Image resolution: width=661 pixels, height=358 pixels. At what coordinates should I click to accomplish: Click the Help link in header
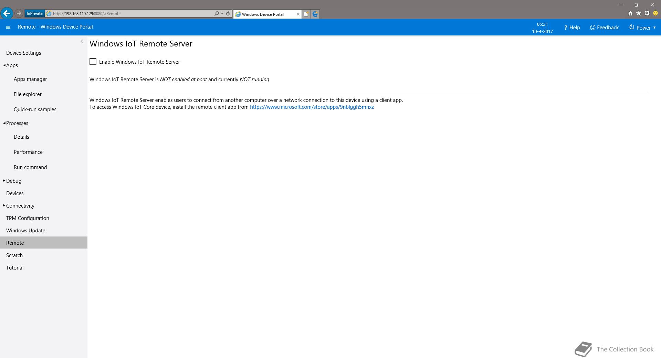pos(572,28)
